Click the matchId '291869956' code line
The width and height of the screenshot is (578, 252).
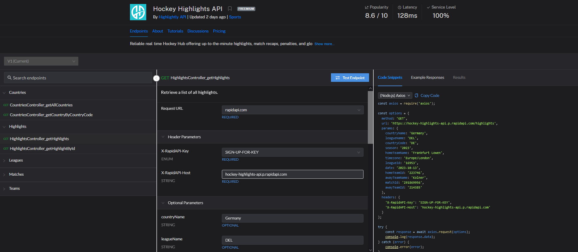404,182
